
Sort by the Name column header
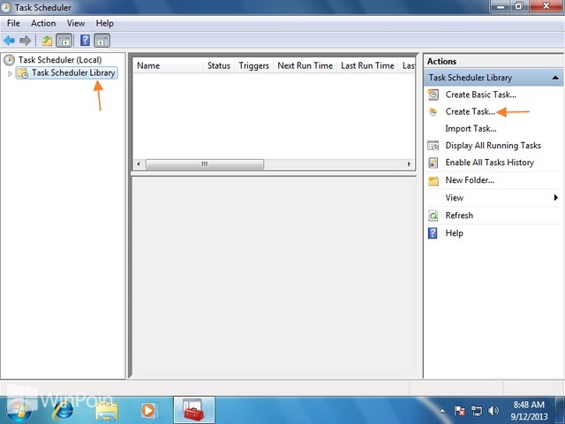[168, 65]
